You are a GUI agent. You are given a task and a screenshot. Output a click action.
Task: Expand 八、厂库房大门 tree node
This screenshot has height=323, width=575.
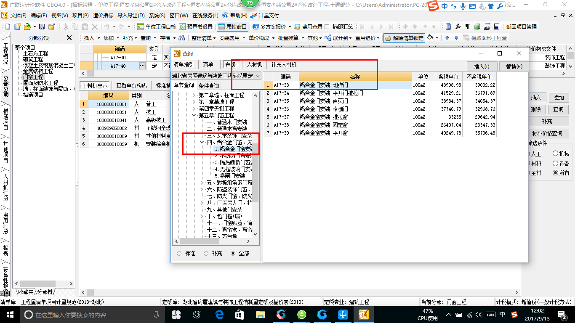(202, 203)
